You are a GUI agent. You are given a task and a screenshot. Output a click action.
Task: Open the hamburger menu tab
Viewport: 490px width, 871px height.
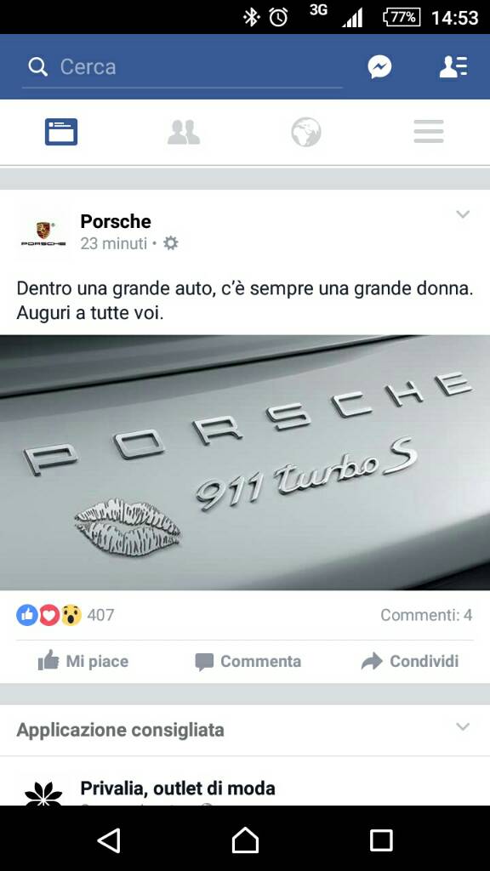click(429, 132)
